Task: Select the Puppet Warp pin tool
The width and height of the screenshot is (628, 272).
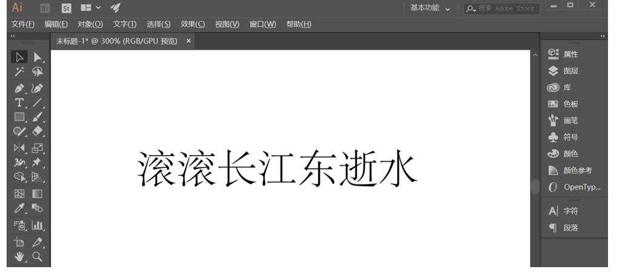Action: tap(38, 162)
